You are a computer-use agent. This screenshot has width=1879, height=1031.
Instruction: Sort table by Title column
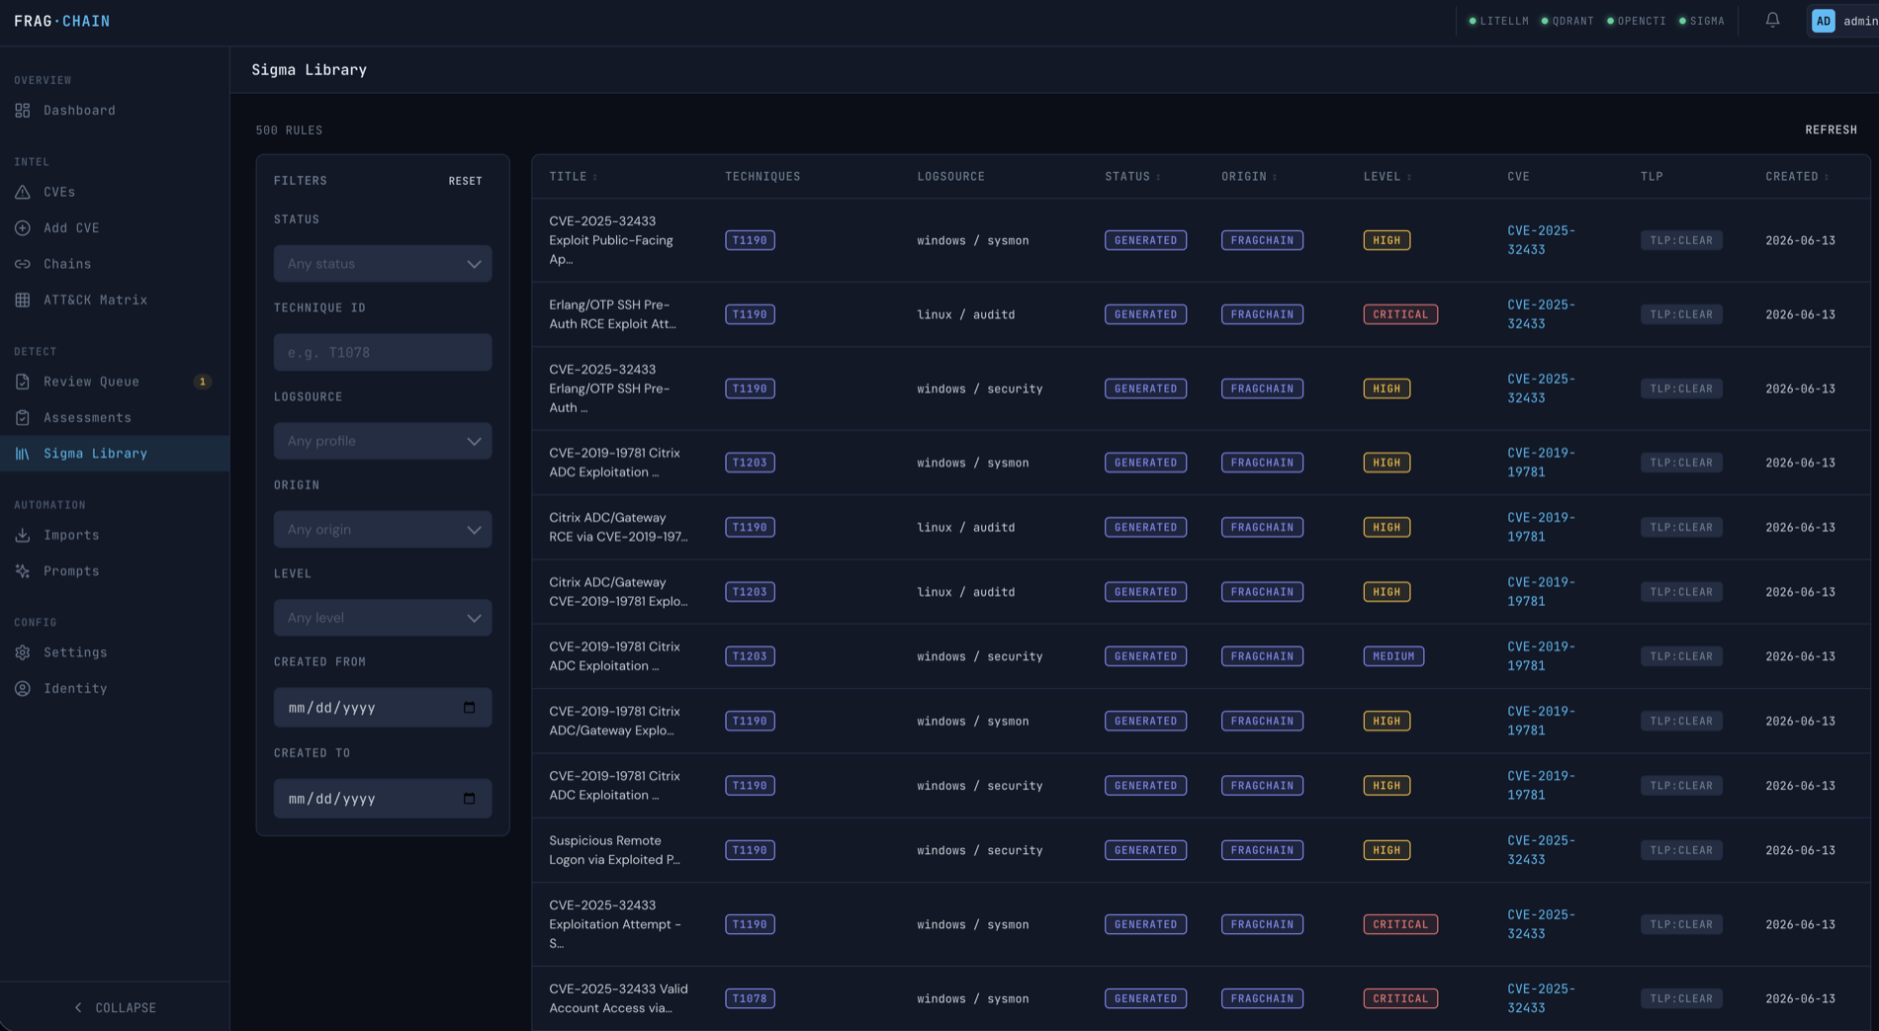click(574, 177)
